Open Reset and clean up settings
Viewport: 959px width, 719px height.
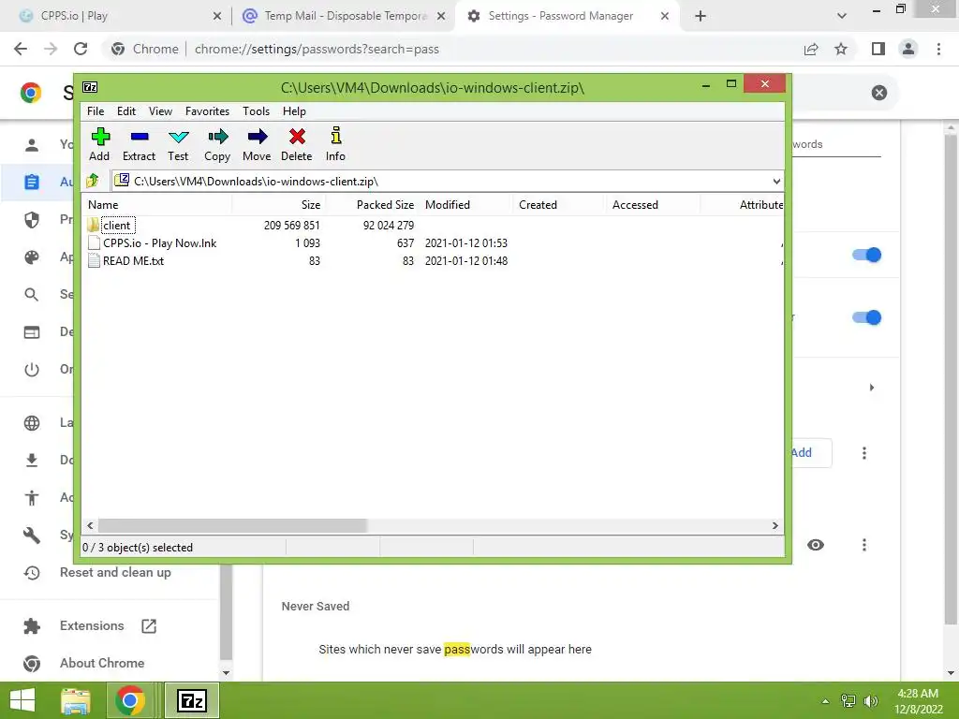tap(115, 572)
